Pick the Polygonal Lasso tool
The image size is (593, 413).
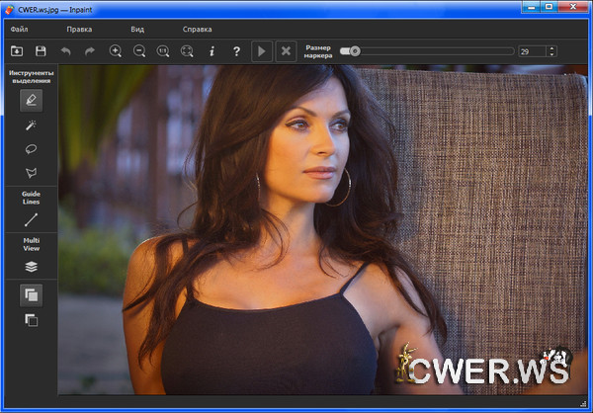(31, 173)
